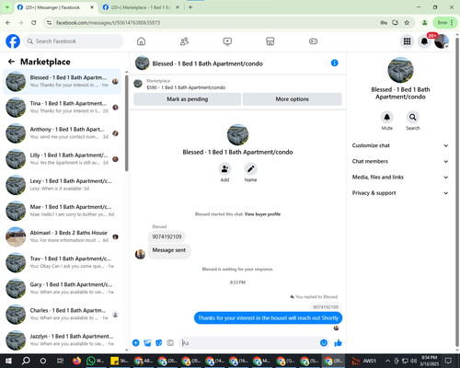Open the View buyer profile link
The height and width of the screenshot is (368, 460).
(x=262, y=214)
